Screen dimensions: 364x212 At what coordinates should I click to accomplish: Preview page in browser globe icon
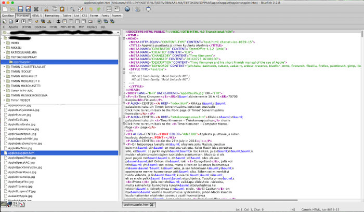pyautogui.click(x=127, y=9)
